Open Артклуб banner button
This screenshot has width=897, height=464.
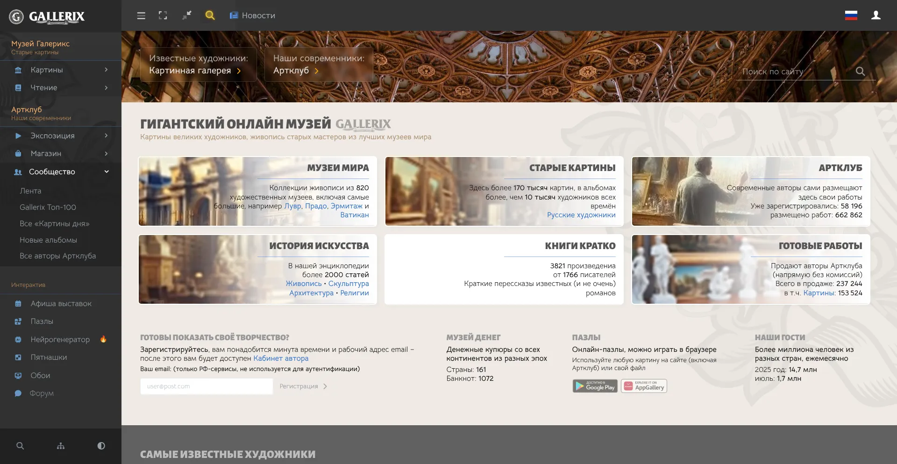(319, 64)
